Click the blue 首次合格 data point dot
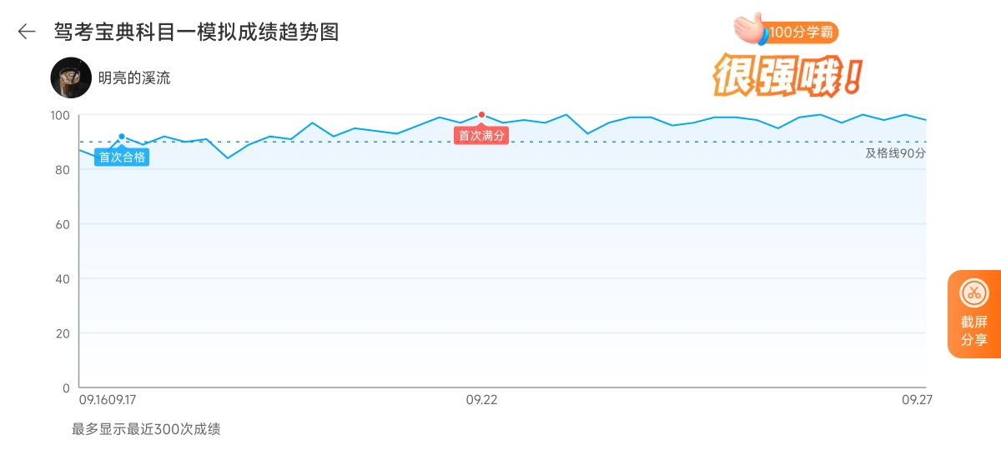The image size is (1001, 450). [x=122, y=137]
